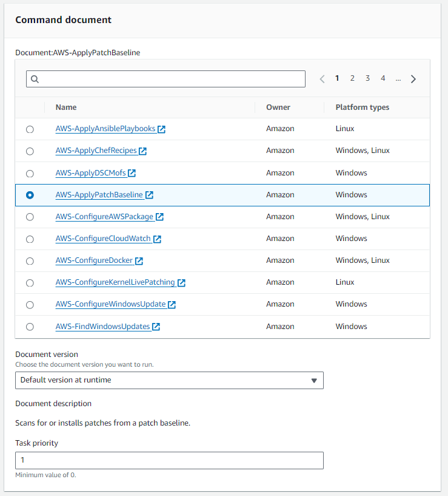Image resolution: width=448 pixels, height=496 pixels.
Task: Select the AWS-ConfigureAWSPackage radio button
Action: (x=30, y=217)
